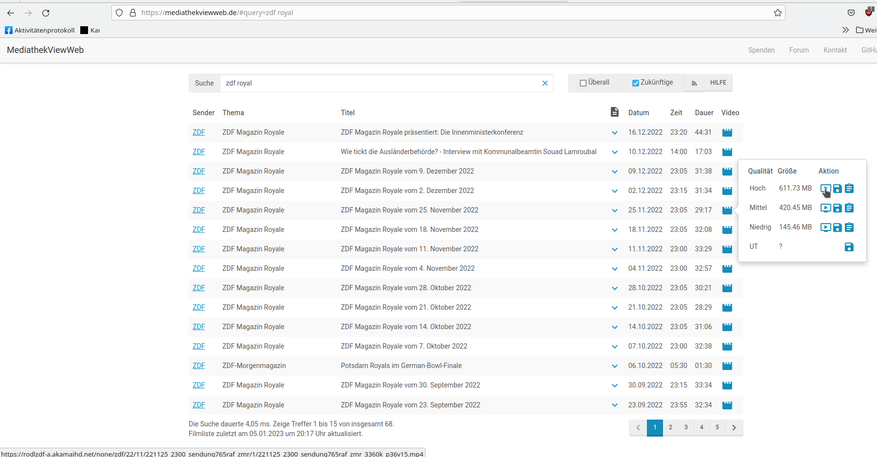Open video options for 30. September 2022 episode
The width and height of the screenshot is (877, 457).
(727, 386)
